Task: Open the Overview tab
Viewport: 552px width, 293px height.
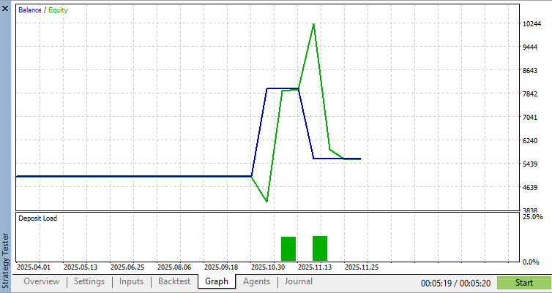Action: coord(41,281)
